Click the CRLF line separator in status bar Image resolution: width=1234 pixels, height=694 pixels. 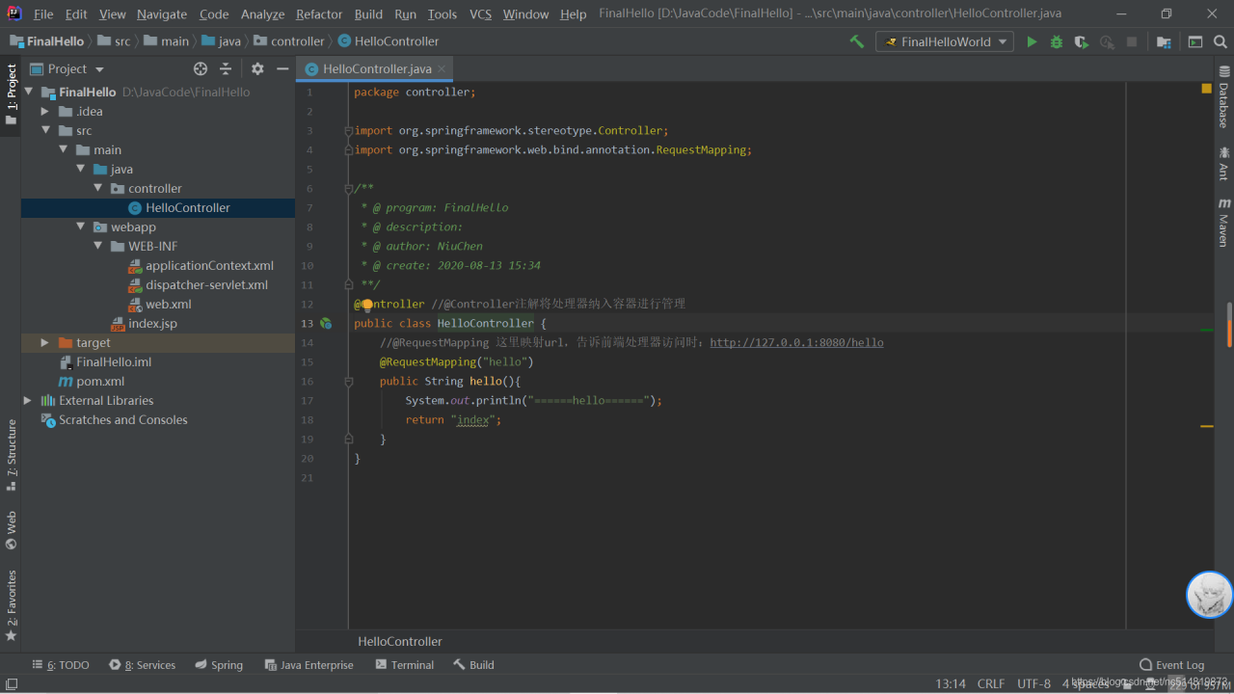[991, 683]
